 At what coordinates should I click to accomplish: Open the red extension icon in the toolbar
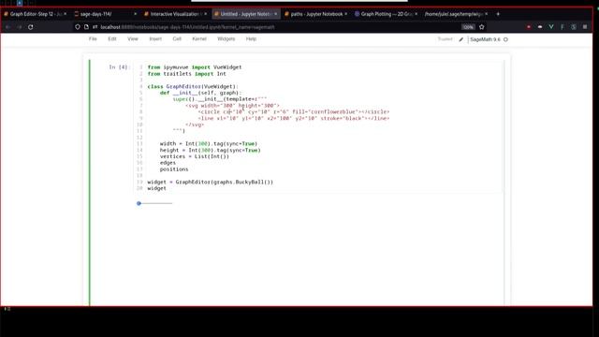pos(529,27)
